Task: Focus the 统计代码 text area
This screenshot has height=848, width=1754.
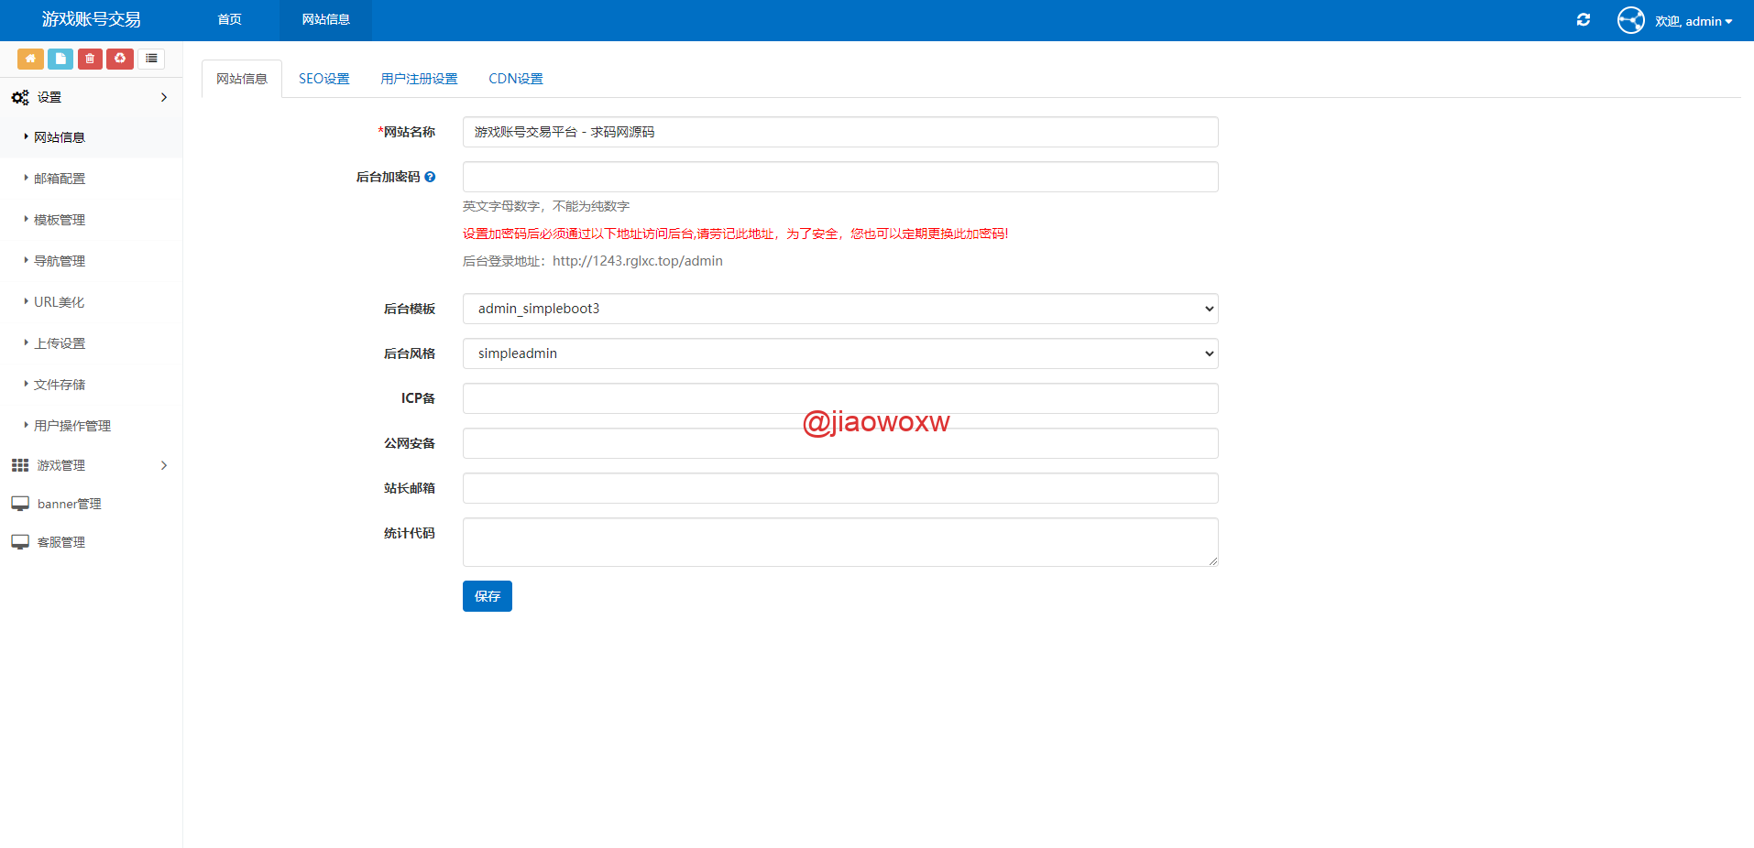Action: pos(840,542)
